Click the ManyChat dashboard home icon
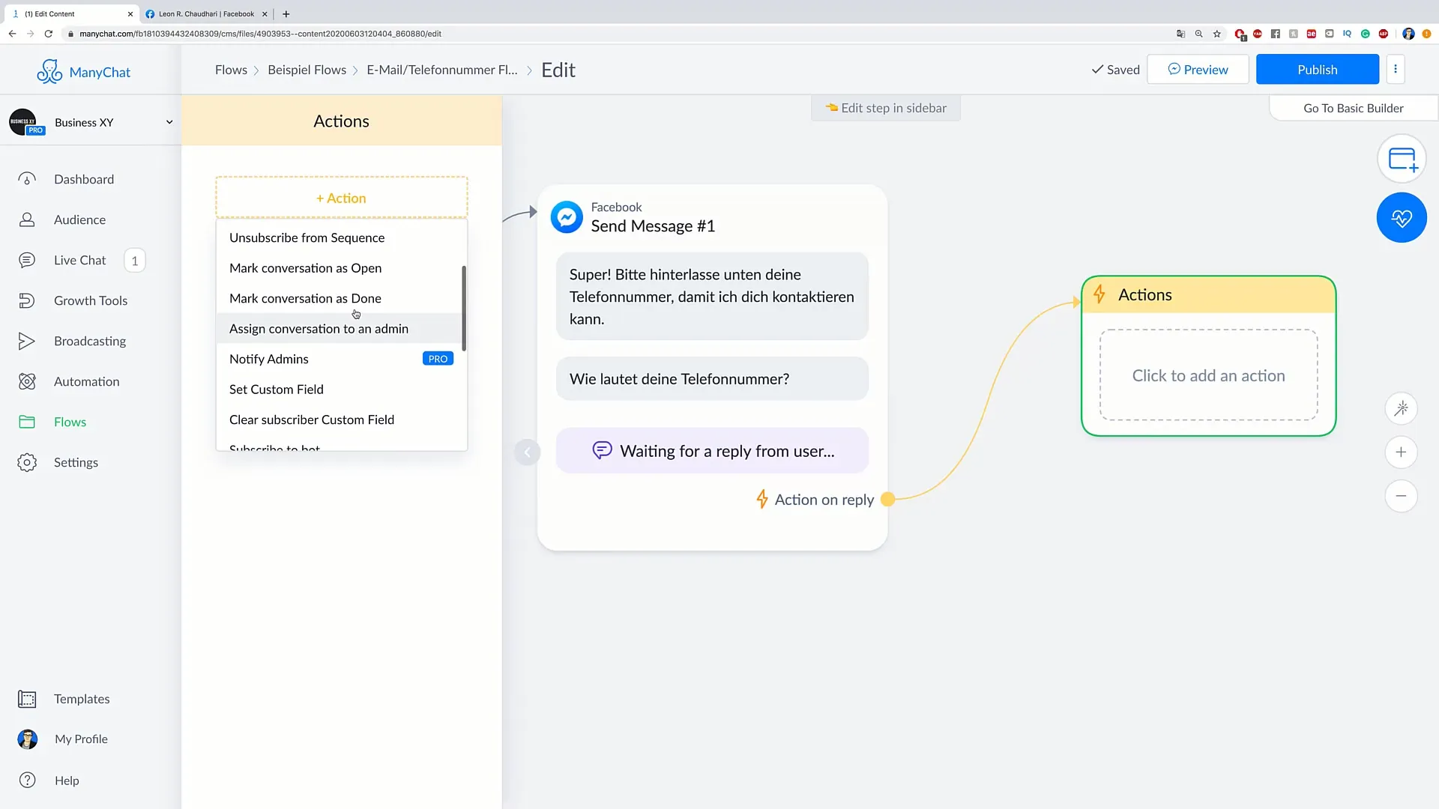This screenshot has width=1439, height=809. [x=27, y=179]
